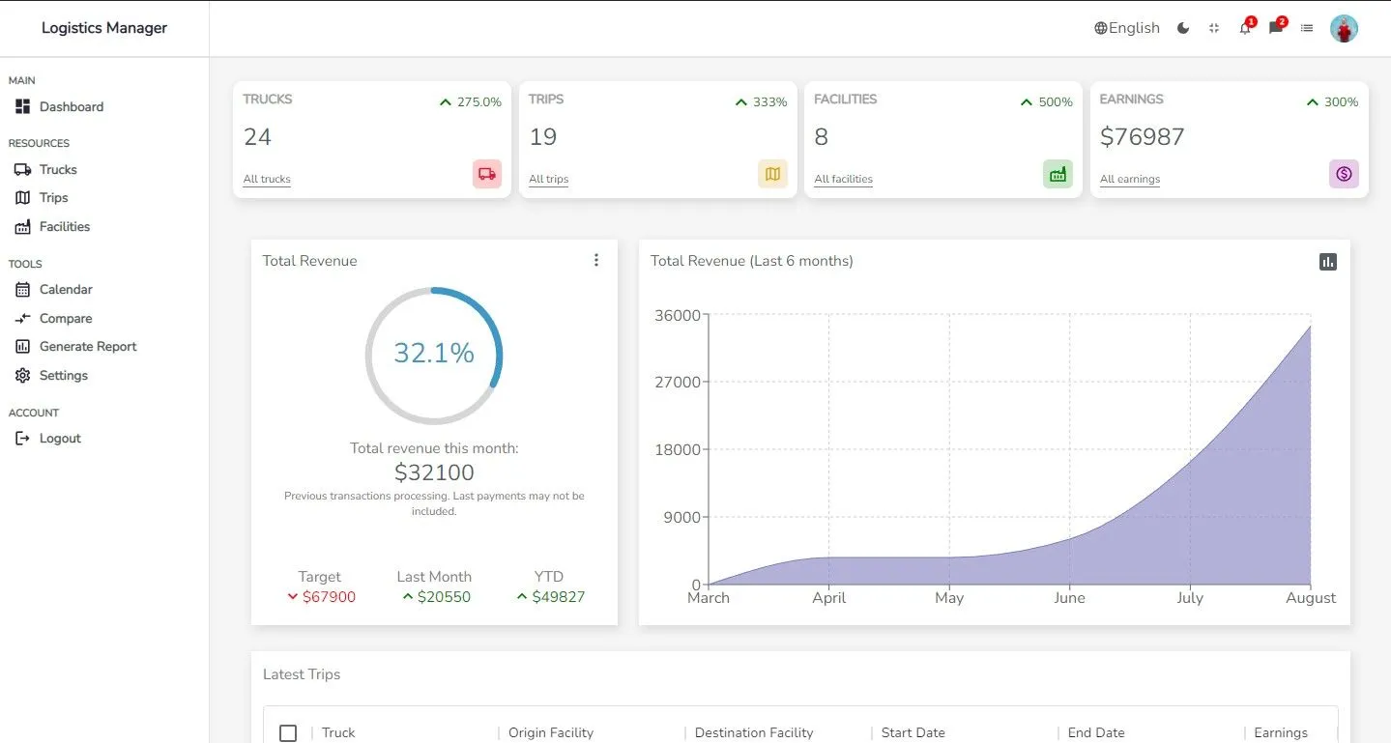Open notifications bell icon

click(x=1245, y=28)
